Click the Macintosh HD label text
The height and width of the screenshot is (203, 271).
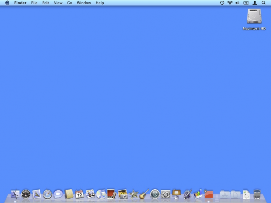tap(254, 28)
